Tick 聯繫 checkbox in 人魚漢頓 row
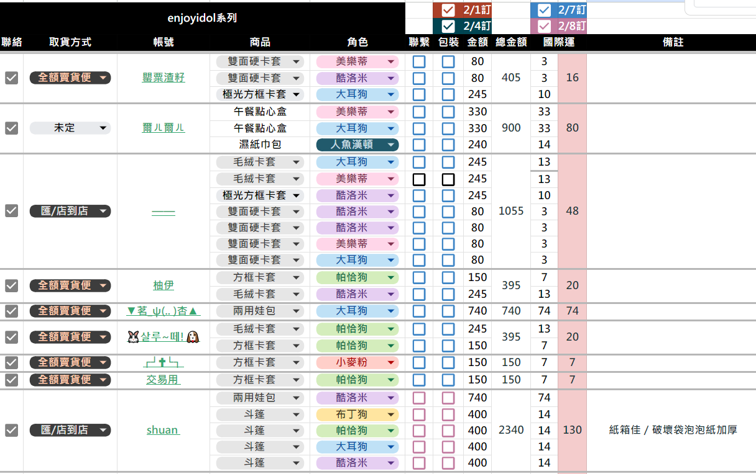The image size is (756, 474). coord(419,145)
